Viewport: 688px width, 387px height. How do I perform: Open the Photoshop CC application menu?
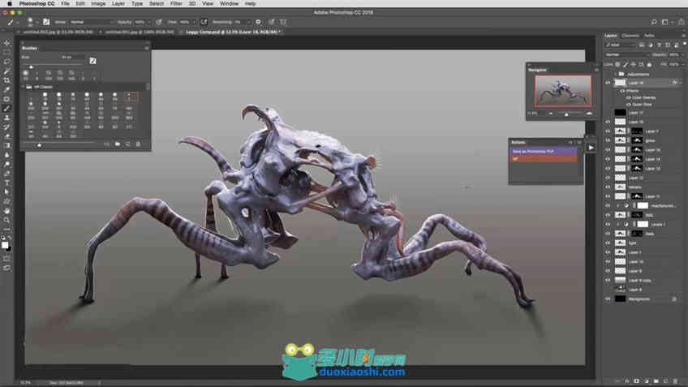tap(37, 3)
